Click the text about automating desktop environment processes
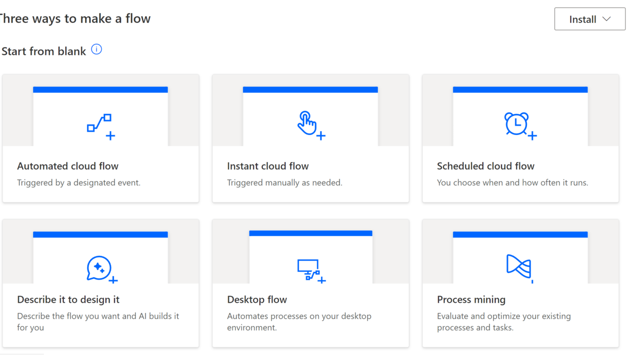 (x=299, y=321)
